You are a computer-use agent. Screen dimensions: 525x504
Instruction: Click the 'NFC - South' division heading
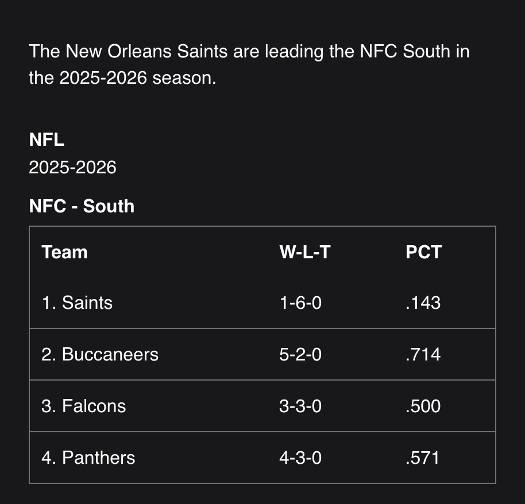pyautogui.click(x=82, y=206)
